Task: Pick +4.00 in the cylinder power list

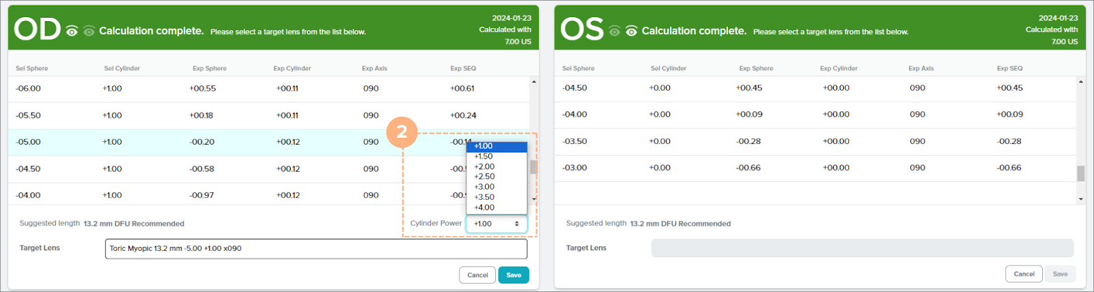Action: coord(484,207)
